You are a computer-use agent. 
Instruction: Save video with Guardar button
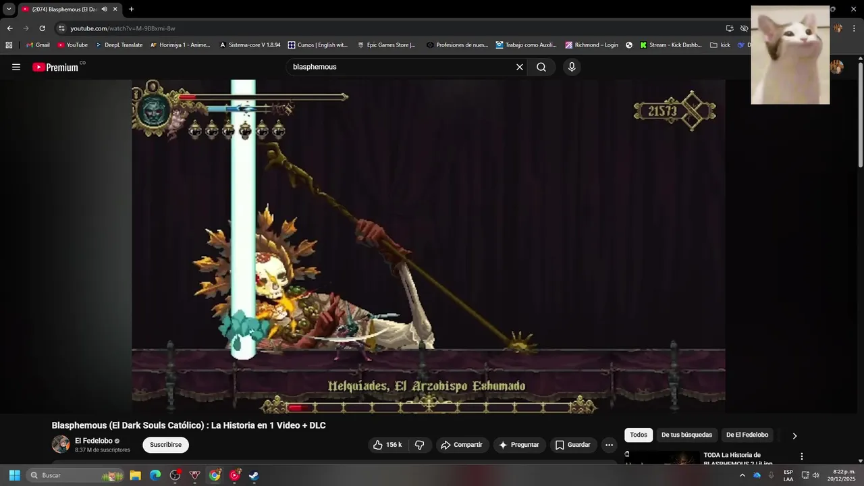[x=573, y=445]
